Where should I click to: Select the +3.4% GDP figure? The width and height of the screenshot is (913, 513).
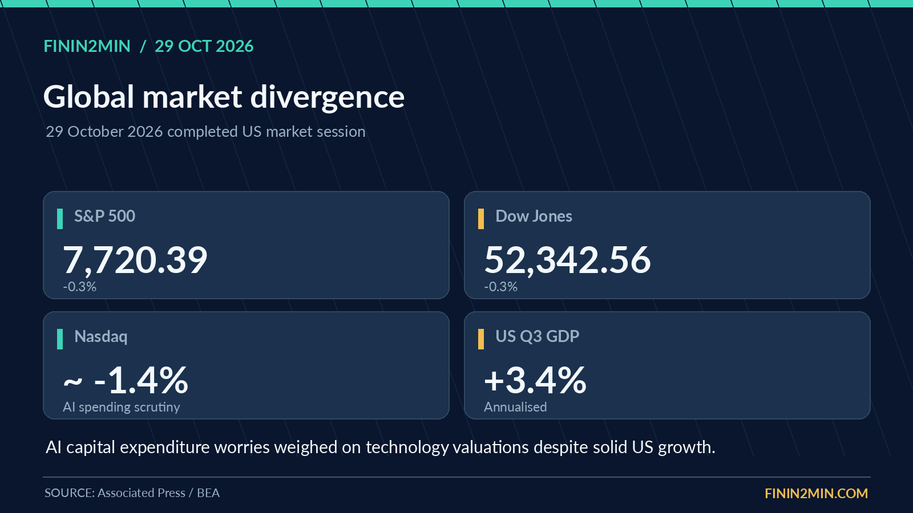click(x=535, y=380)
